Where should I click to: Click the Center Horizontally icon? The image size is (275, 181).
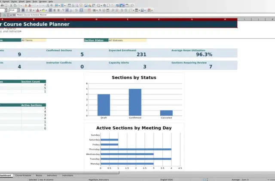coord(55,10)
